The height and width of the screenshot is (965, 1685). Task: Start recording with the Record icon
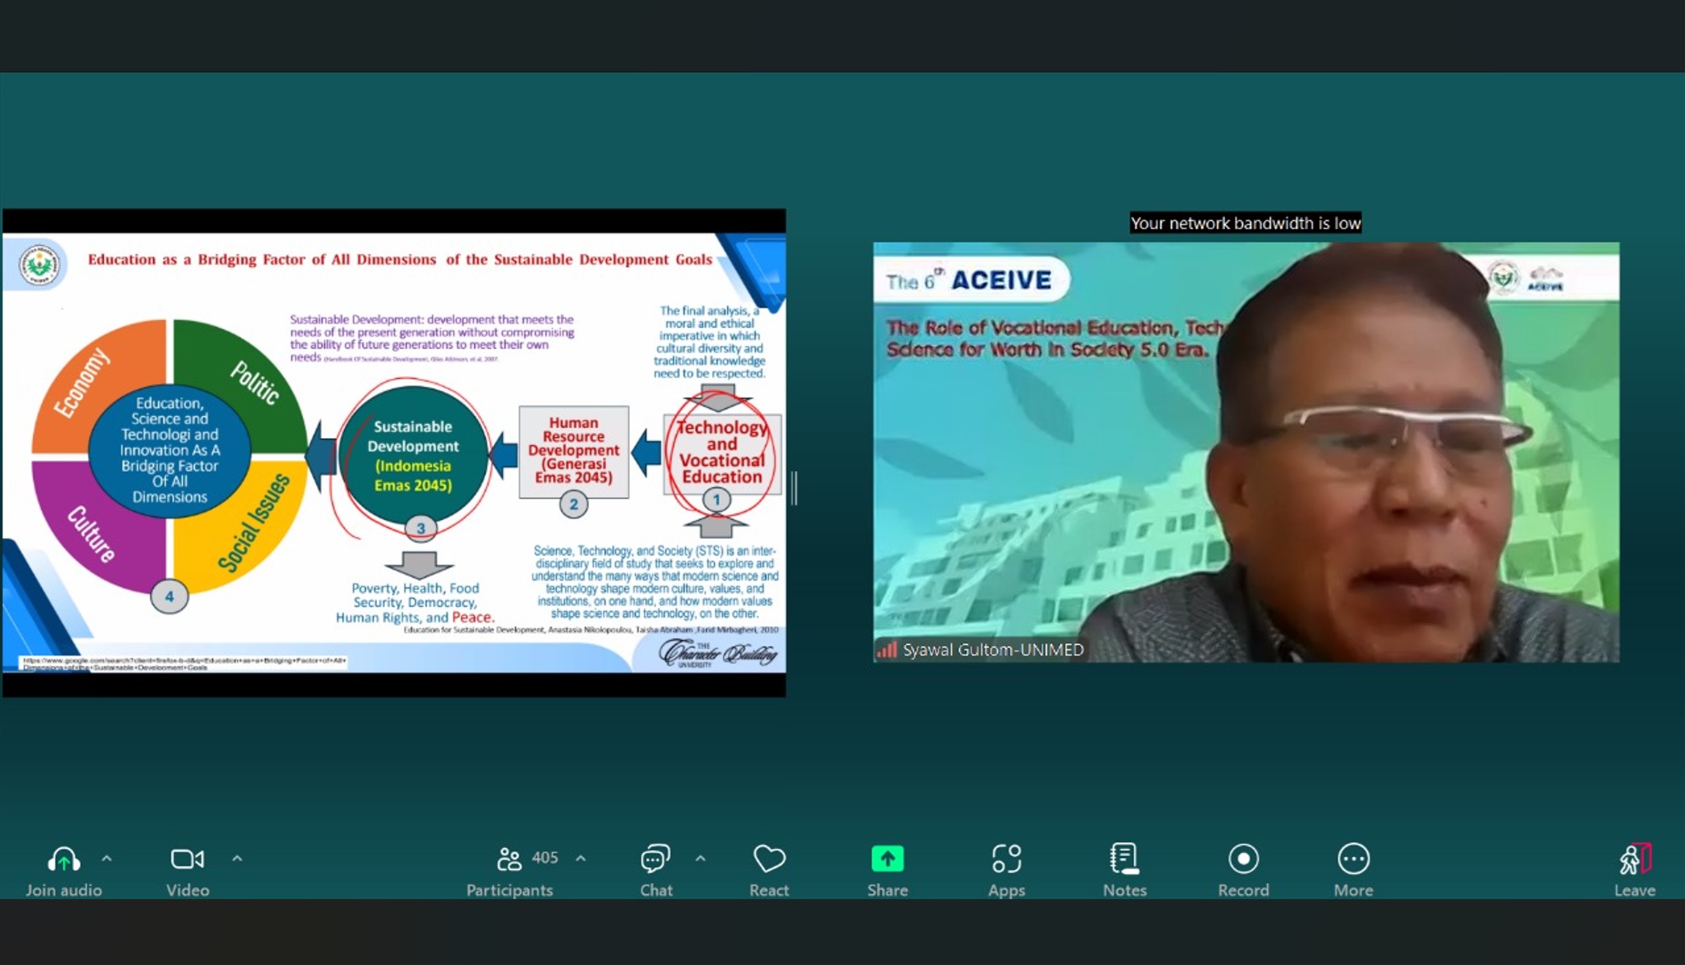pyautogui.click(x=1244, y=859)
